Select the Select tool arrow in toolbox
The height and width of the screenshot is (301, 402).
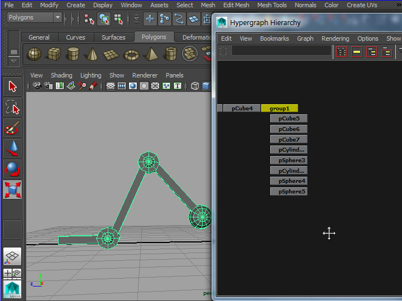click(12, 86)
